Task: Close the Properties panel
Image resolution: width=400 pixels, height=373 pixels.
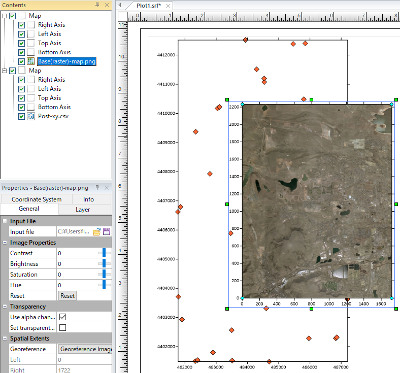Action: click(107, 188)
